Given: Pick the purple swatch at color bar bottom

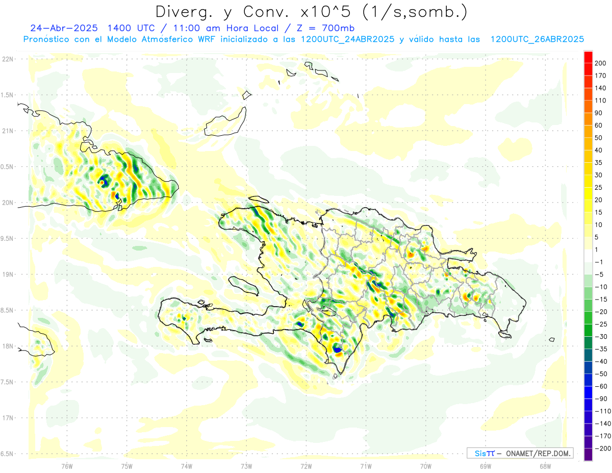Looking at the screenshot, I should [x=589, y=455].
